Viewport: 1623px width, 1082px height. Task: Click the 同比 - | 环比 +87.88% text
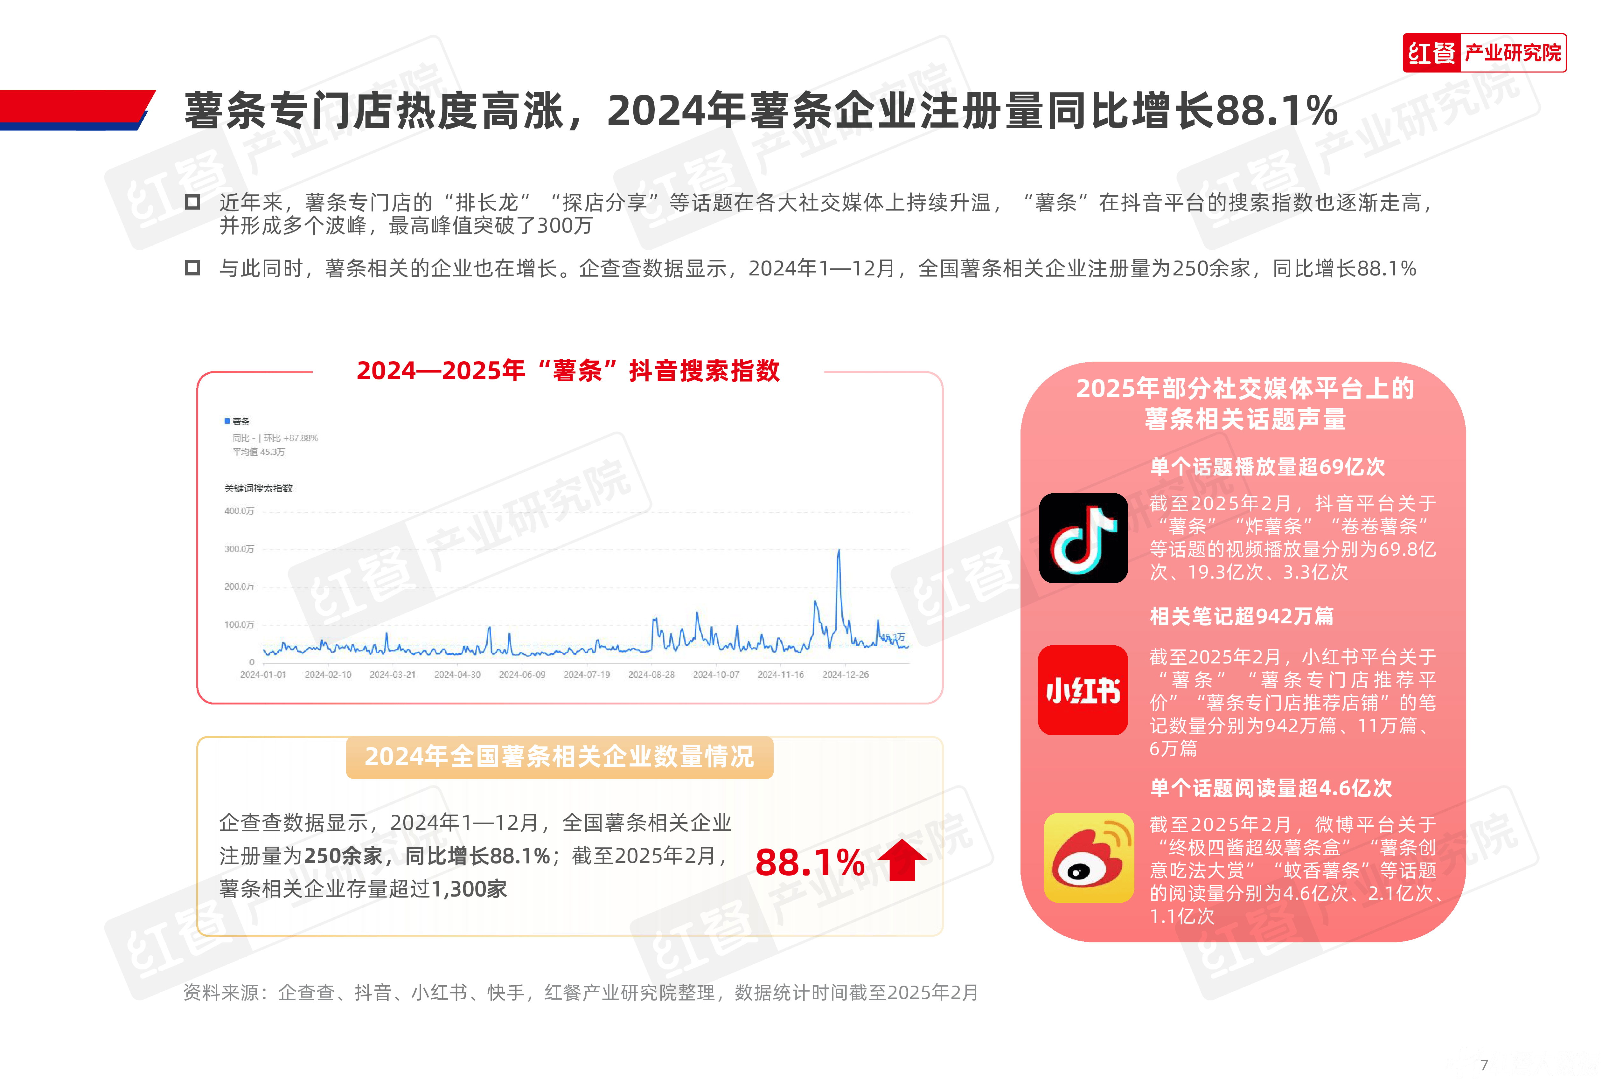(x=275, y=438)
